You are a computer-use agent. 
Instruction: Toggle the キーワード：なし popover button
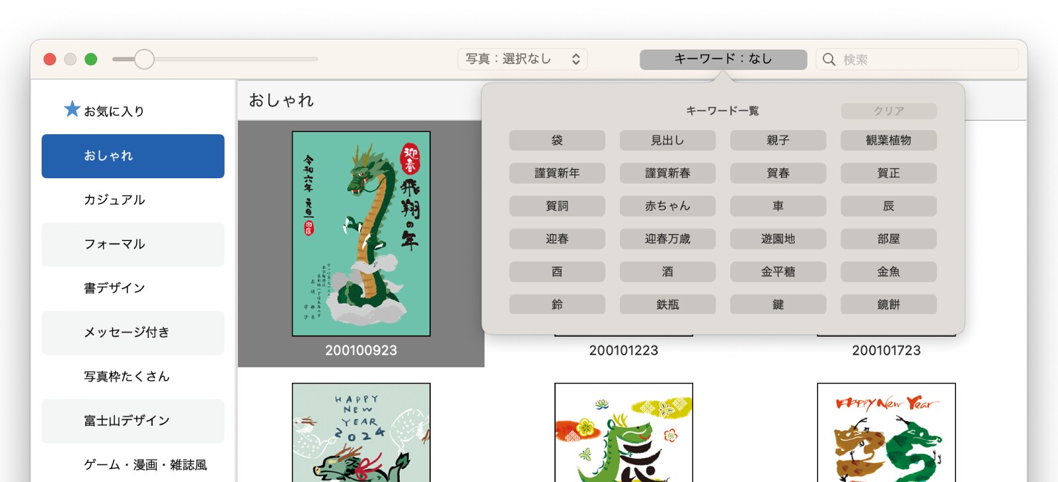point(723,59)
